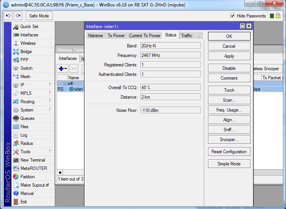
Task: Open the Sniff... tool
Action: [x=229, y=130]
